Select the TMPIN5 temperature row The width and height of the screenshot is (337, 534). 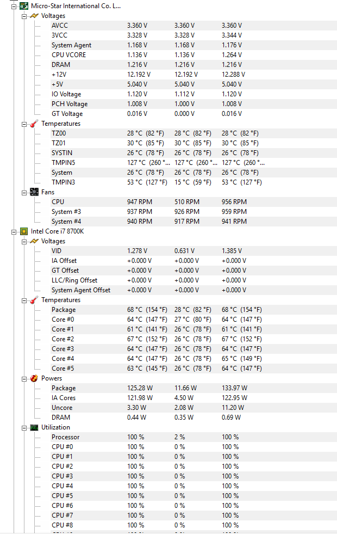194,163
